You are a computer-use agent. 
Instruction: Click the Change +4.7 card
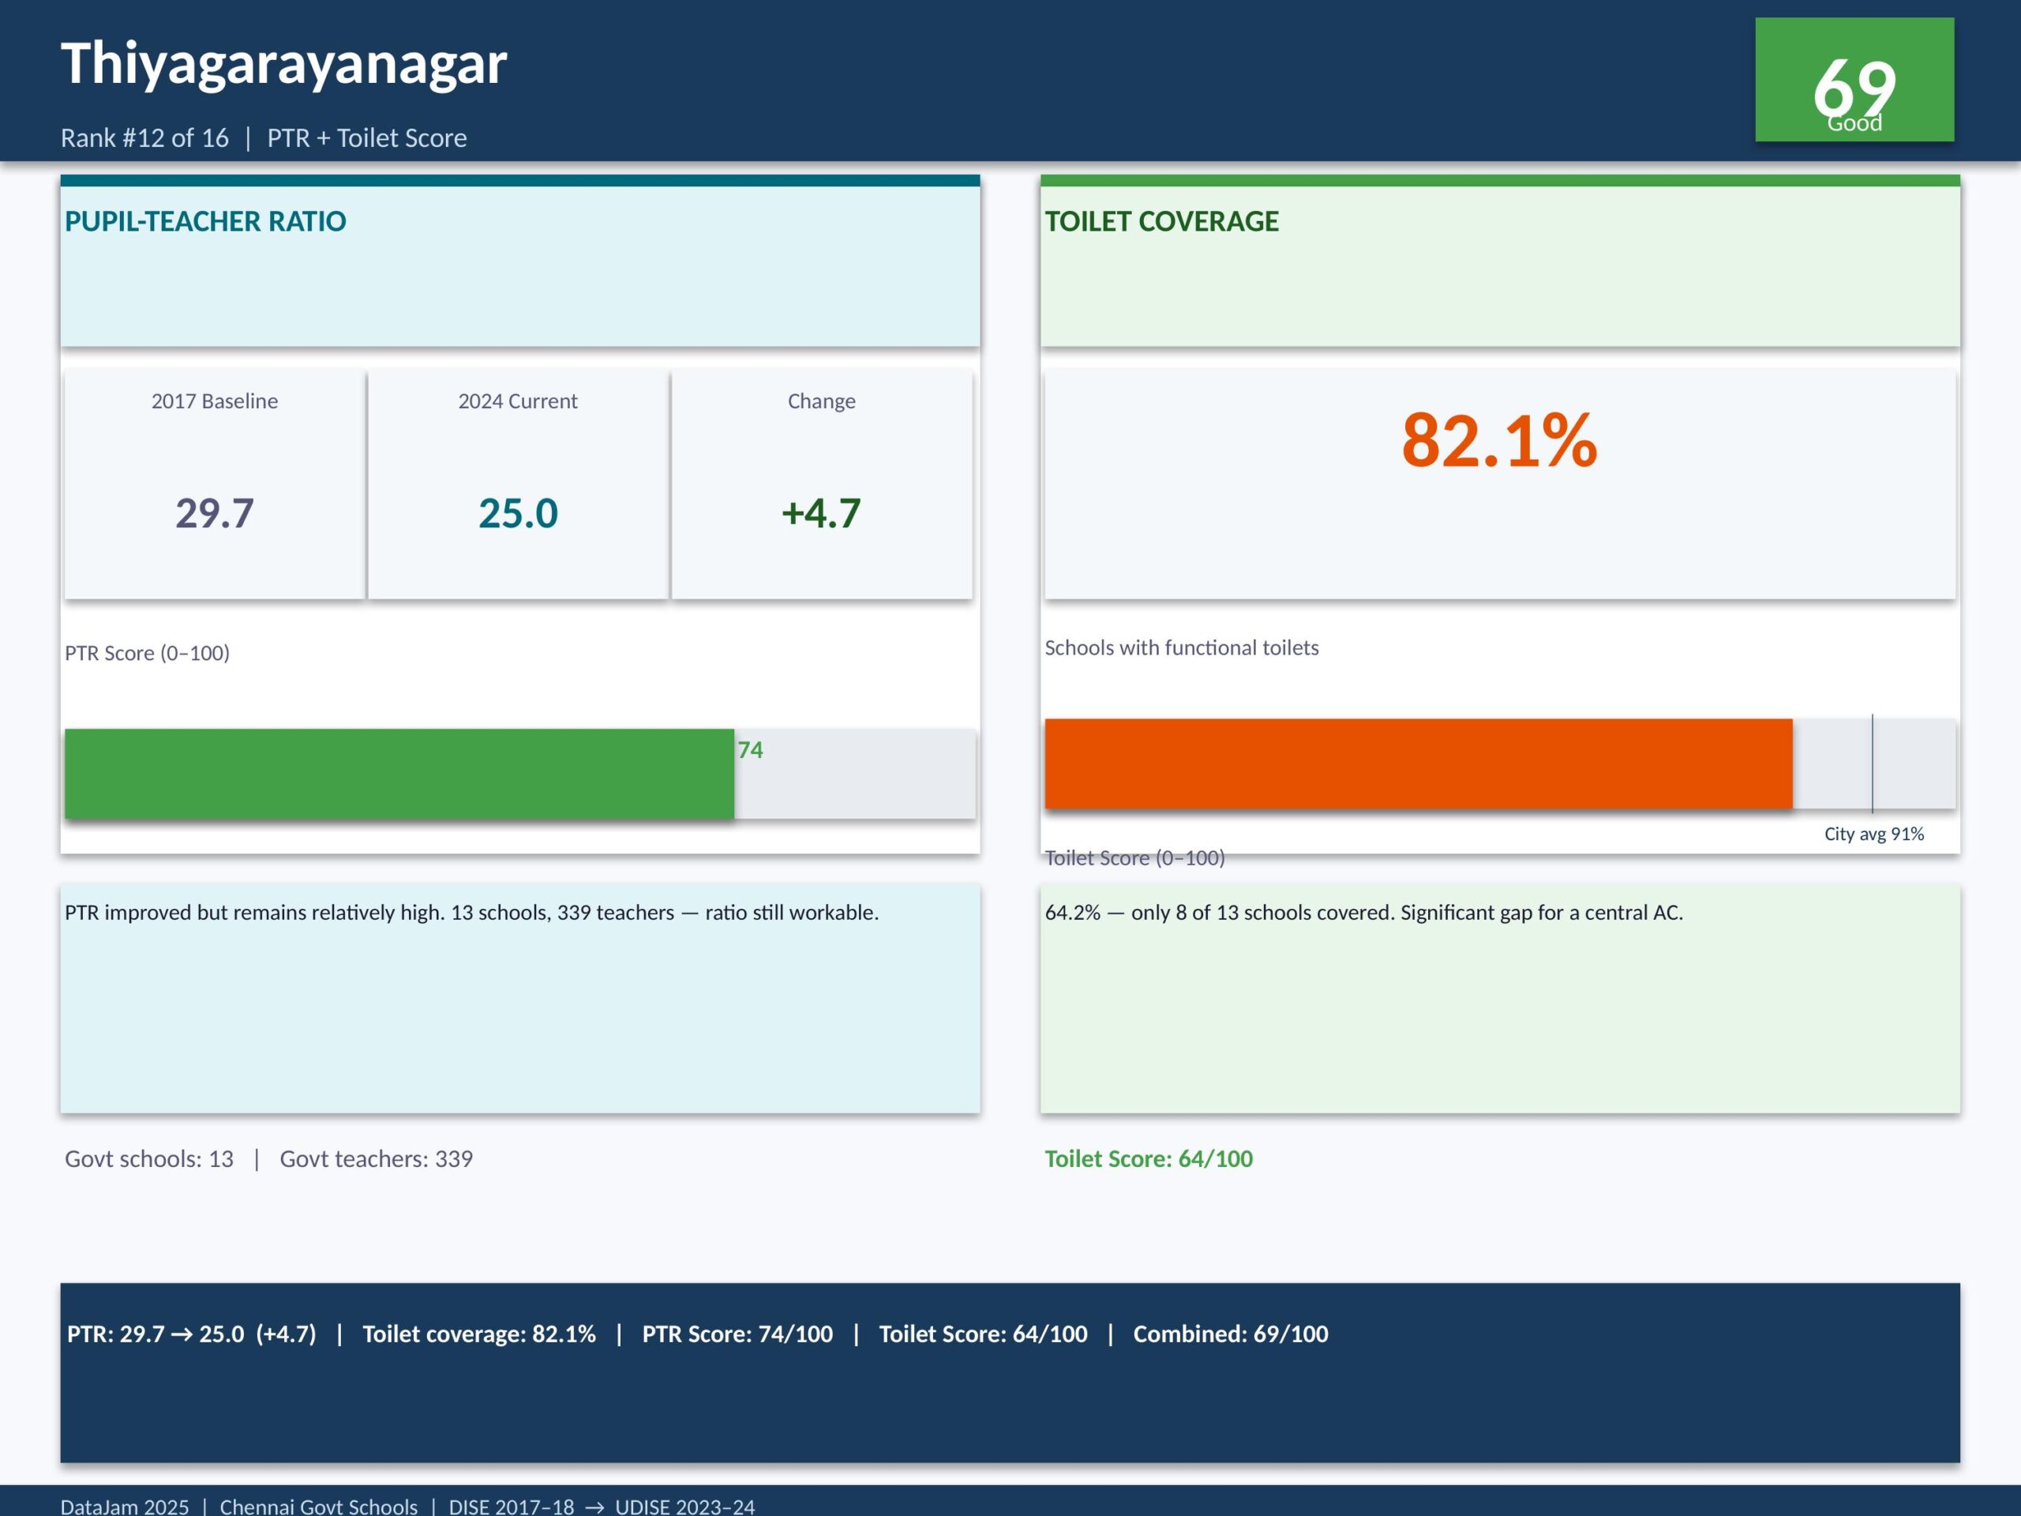tap(821, 484)
